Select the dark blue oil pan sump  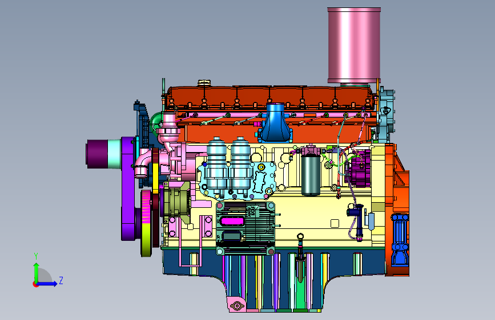coord(275,280)
